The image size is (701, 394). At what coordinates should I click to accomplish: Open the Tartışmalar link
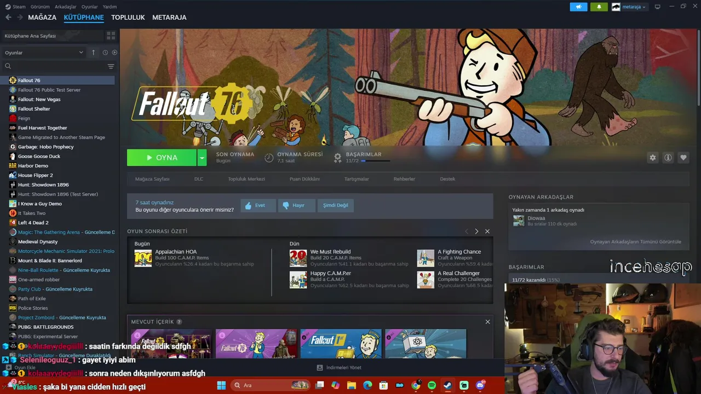coord(357,179)
